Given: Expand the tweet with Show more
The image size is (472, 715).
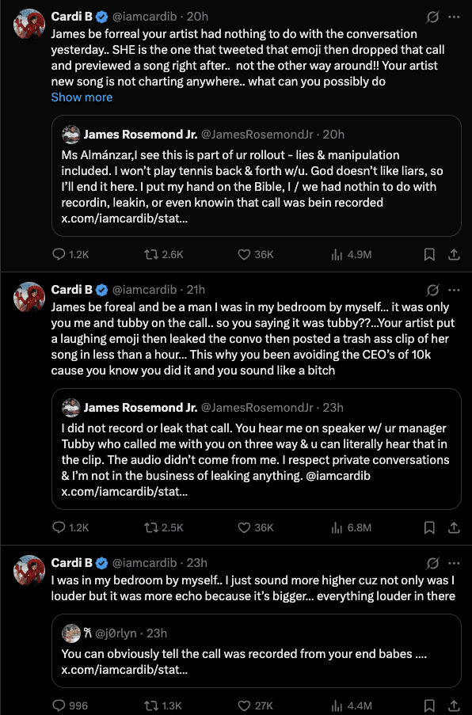Looking at the screenshot, I should pyautogui.click(x=82, y=97).
